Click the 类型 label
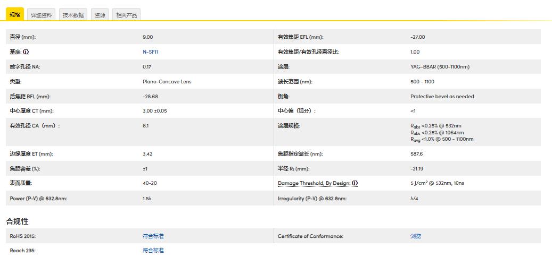This screenshot has height=274, width=552. click(x=15, y=81)
